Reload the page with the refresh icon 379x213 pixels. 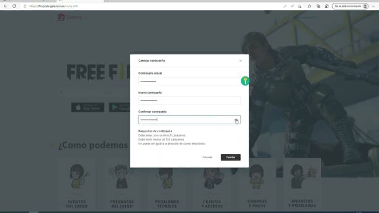tap(14, 6)
